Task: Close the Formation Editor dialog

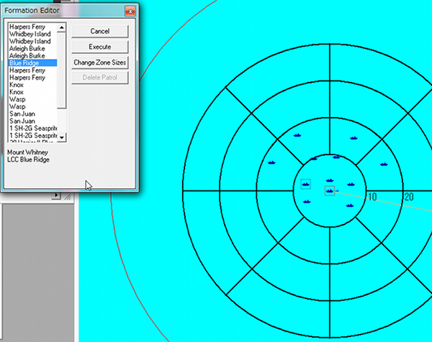Action: click(x=130, y=11)
